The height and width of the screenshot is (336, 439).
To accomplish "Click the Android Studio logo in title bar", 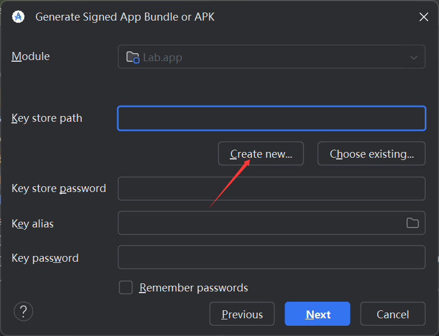I will (18, 17).
